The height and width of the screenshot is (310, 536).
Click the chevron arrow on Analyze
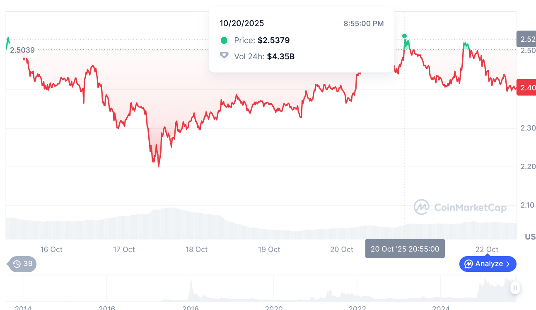click(508, 264)
